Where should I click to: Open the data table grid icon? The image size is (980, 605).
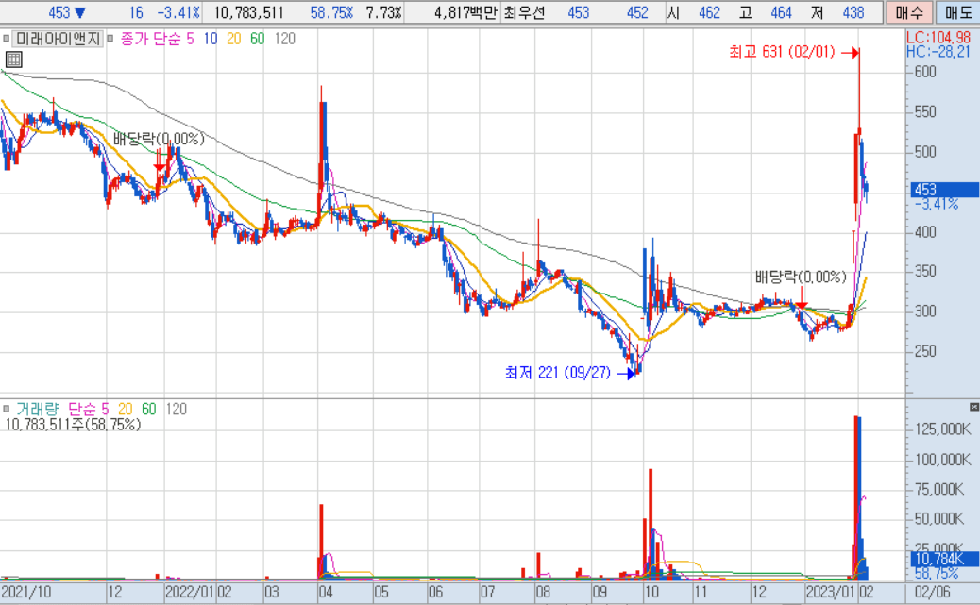coord(13,59)
